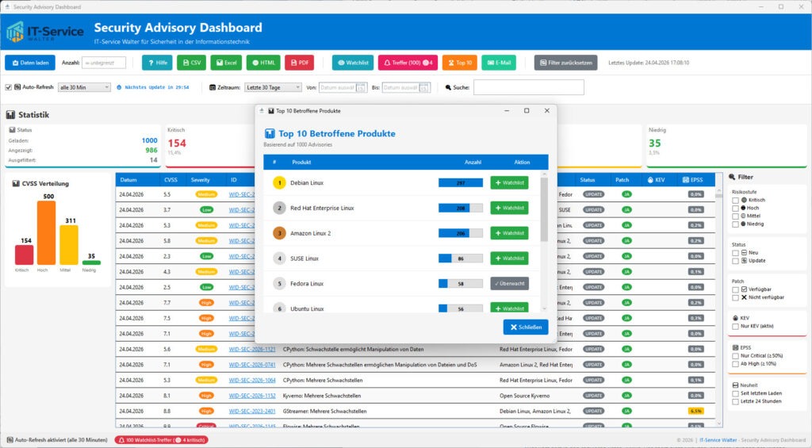Toggle the Auto-Refresh checkbox
The height and width of the screenshot is (448, 812).
click(8, 87)
